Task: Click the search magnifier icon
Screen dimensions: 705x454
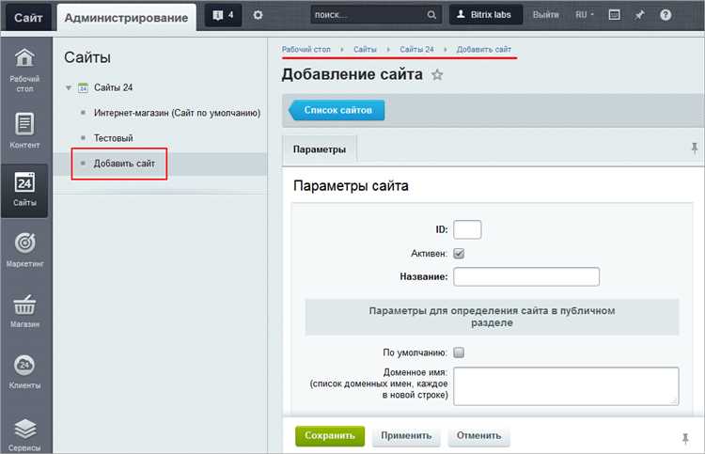Action: (x=431, y=15)
